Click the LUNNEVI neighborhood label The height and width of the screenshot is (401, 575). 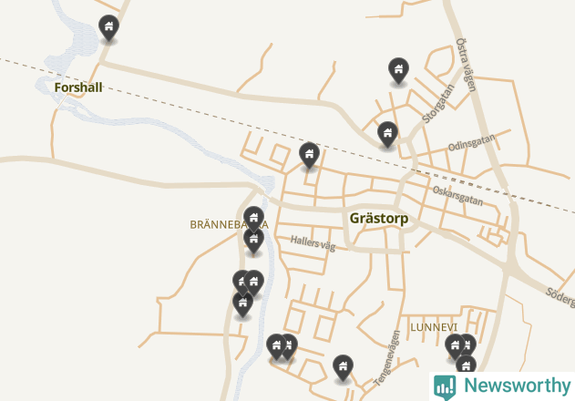(x=434, y=327)
